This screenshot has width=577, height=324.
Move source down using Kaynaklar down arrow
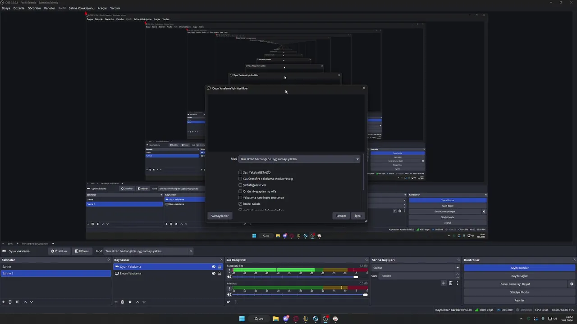[144, 302]
